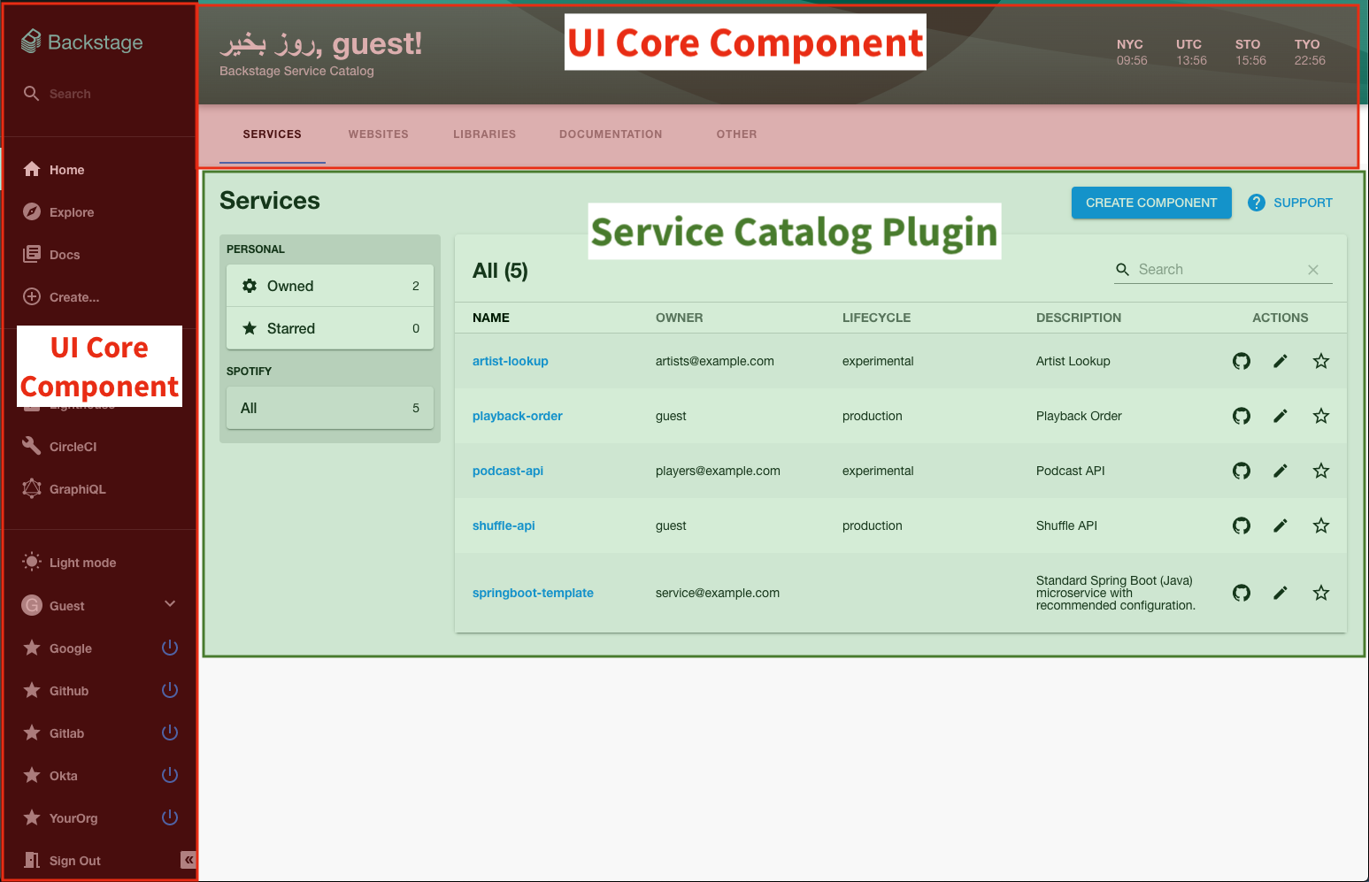Open GraphiQL from the sidebar
Viewport: 1369px width, 882px height.
(x=77, y=489)
